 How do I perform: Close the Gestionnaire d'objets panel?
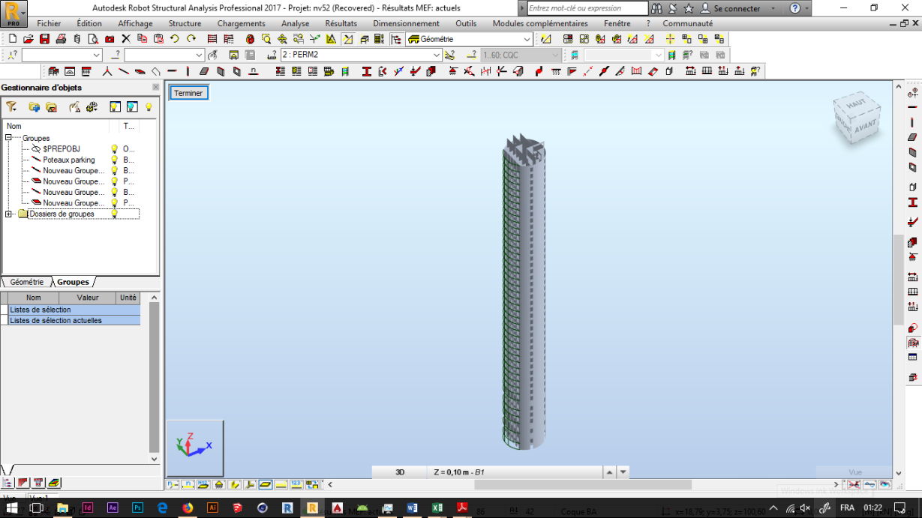point(155,87)
